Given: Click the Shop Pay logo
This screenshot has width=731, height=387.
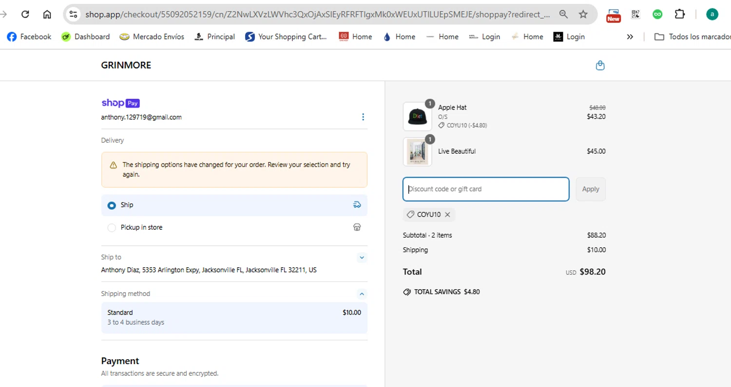Looking at the screenshot, I should [120, 103].
